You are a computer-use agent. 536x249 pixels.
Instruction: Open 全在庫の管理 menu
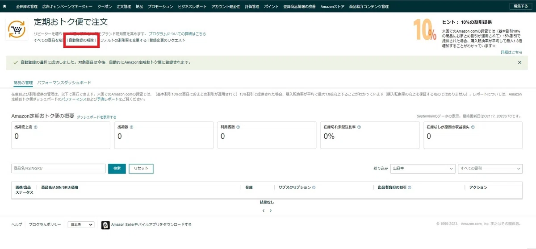pyautogui.click(x=27, y=7)
